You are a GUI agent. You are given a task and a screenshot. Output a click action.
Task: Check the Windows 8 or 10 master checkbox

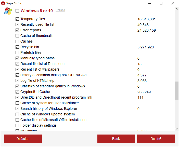17,11
